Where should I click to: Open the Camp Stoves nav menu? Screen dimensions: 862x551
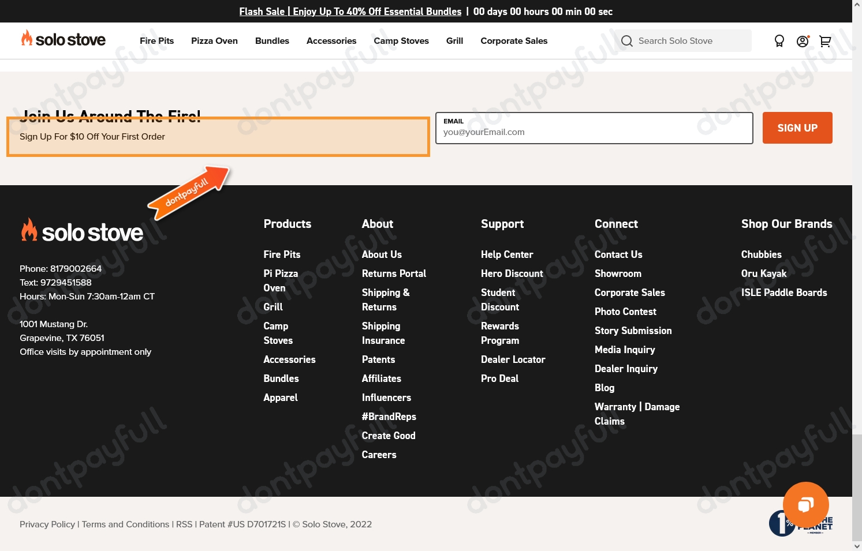point(401,41)
